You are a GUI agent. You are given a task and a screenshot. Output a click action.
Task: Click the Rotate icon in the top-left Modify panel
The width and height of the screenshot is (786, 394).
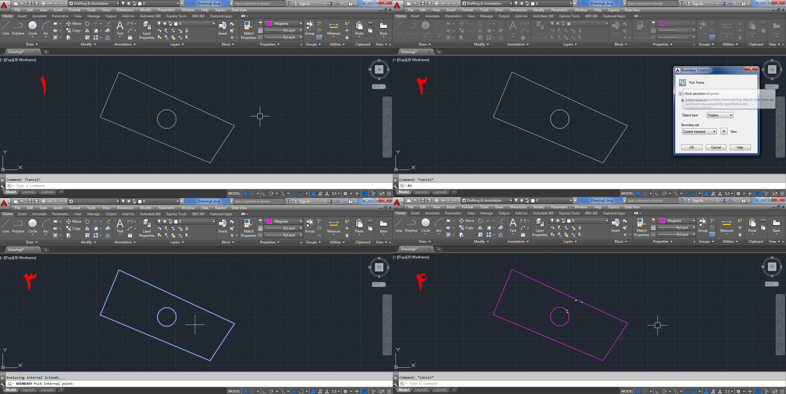coord(87,23)
